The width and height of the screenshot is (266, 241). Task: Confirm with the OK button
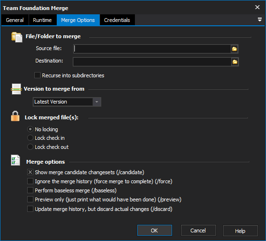coord(154,231)
